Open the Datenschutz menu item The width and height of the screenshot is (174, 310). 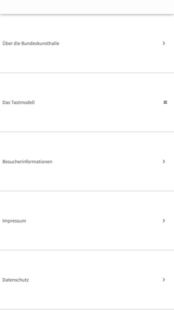87,280
